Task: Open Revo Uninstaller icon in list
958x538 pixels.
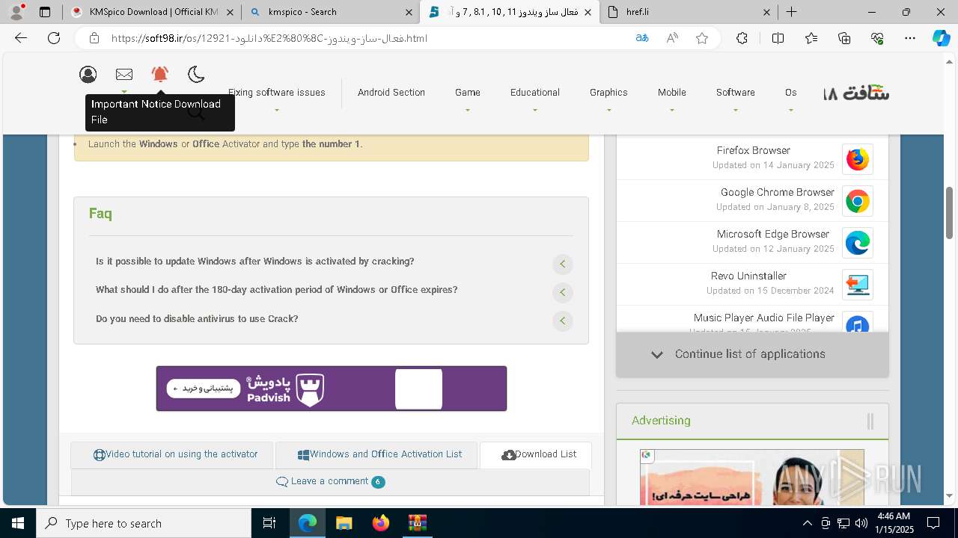Action: (x=858, y=285)
